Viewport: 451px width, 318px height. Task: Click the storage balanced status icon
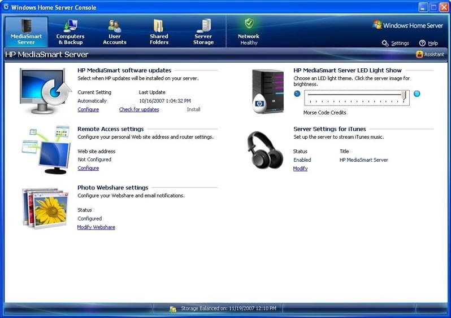pos(173,309)
